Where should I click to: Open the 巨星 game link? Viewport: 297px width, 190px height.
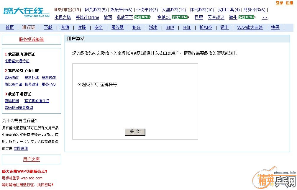click(199, 17)
